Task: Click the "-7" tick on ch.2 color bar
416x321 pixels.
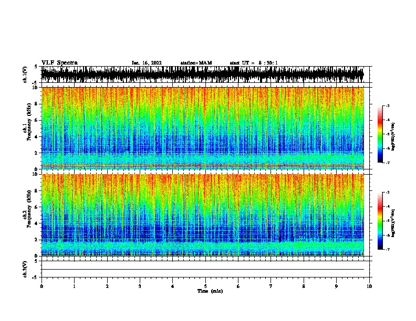Action: 387,249
